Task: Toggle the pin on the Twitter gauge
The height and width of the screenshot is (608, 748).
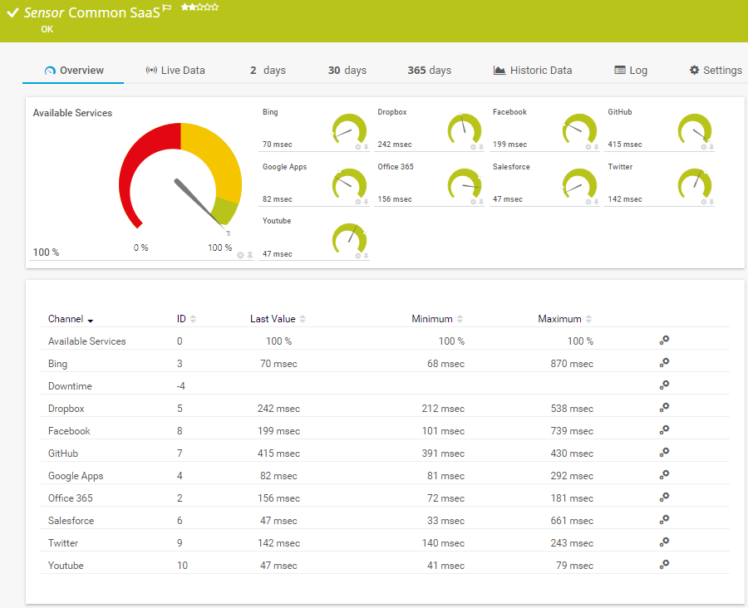Action: tap(712, 202)
